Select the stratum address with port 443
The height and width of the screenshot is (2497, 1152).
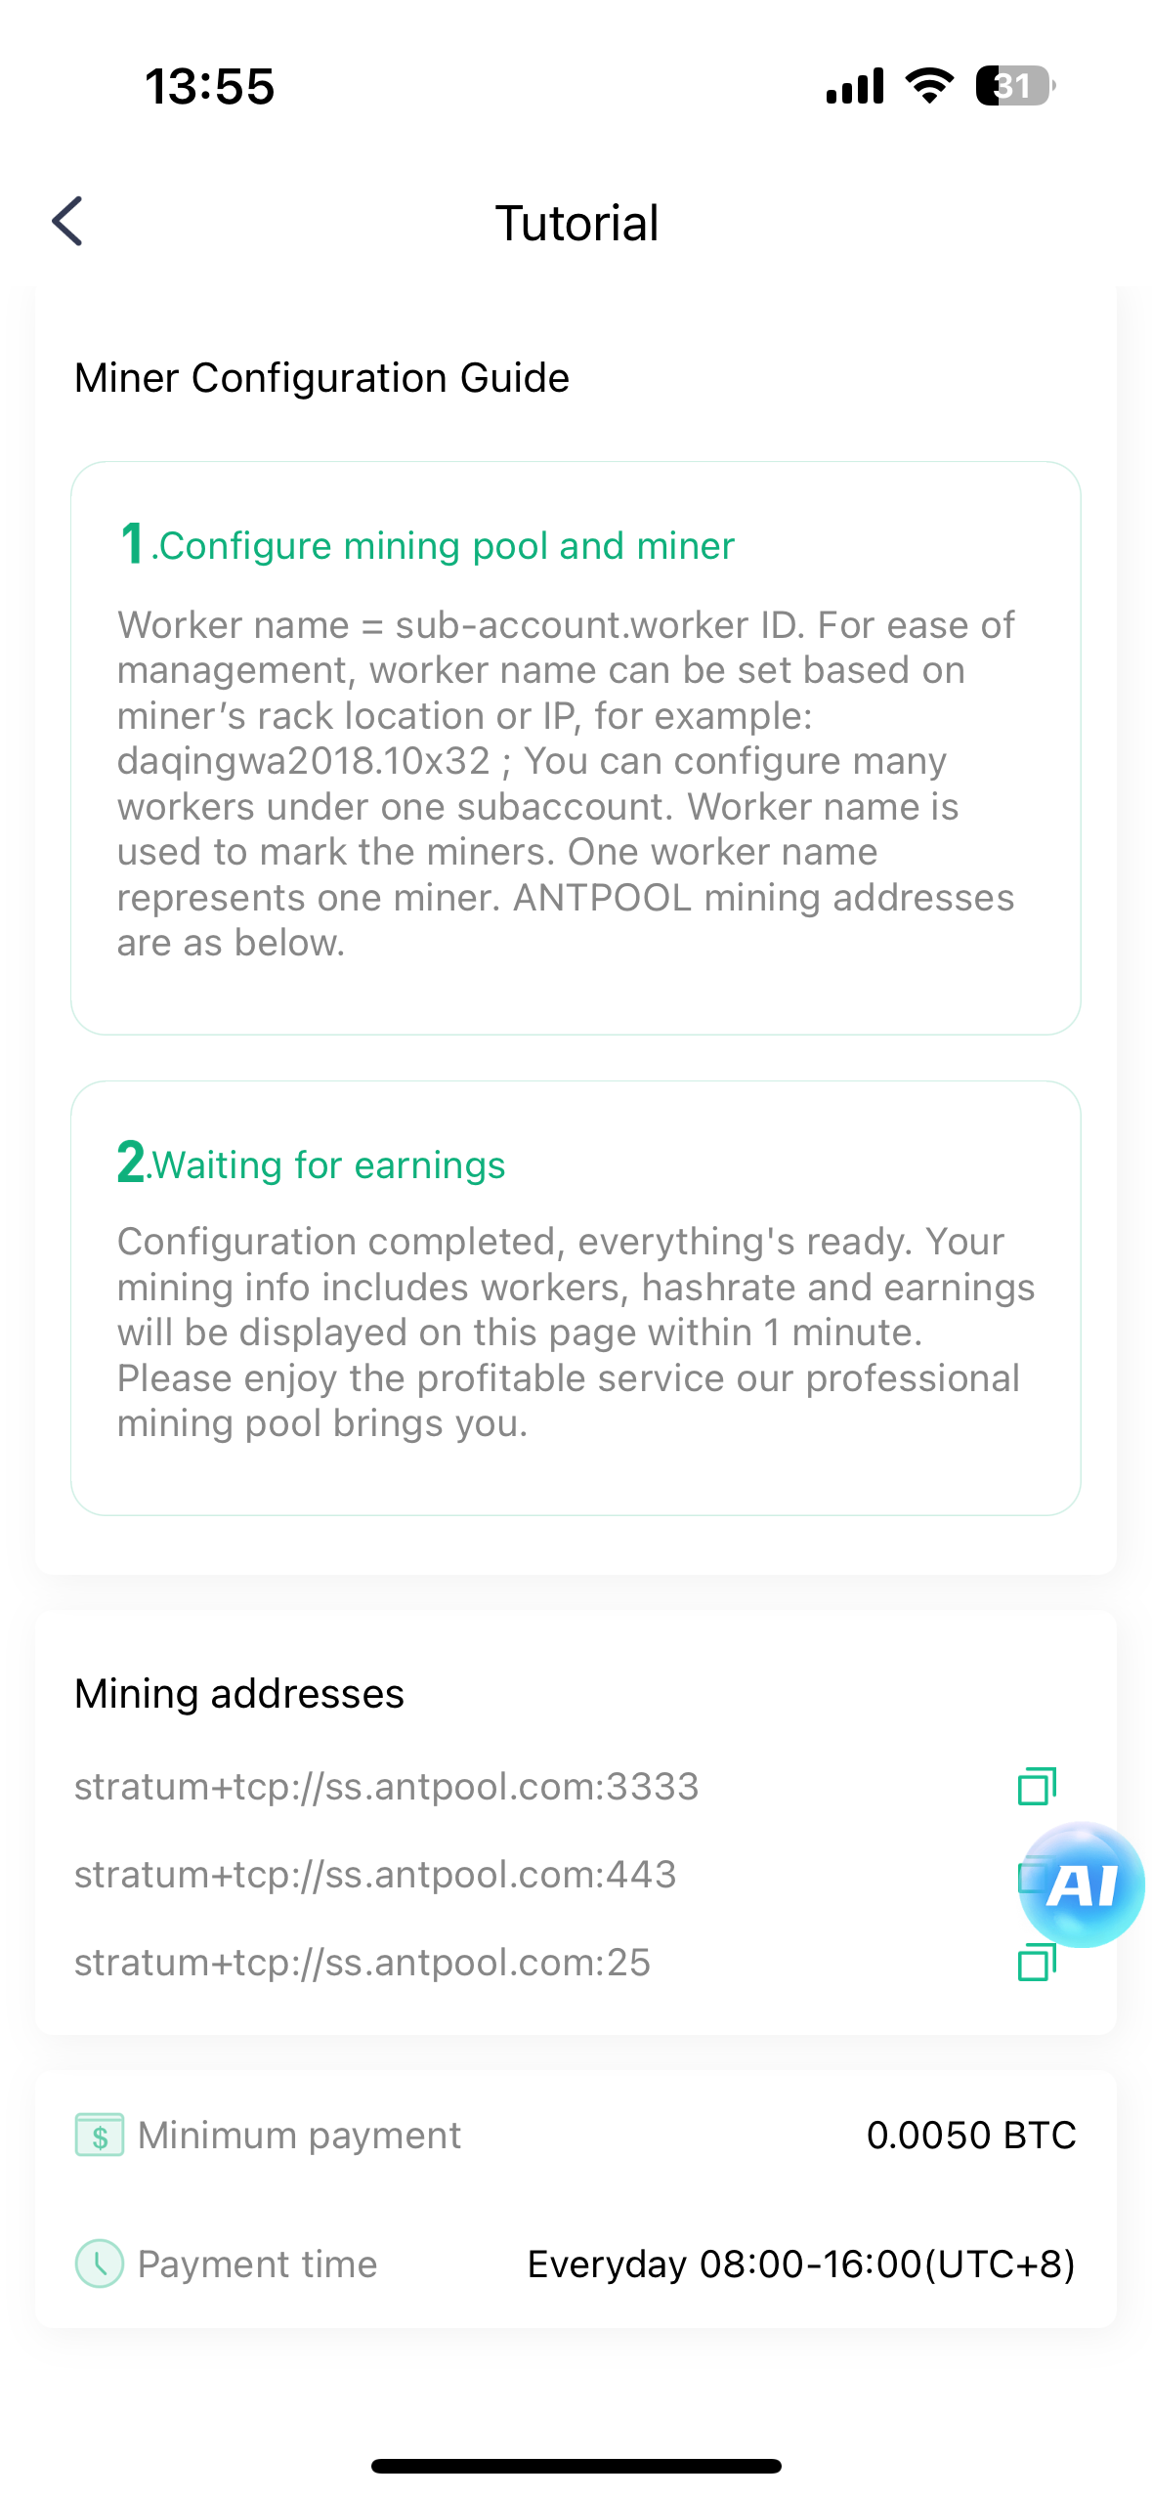(x=375, y=1874)
